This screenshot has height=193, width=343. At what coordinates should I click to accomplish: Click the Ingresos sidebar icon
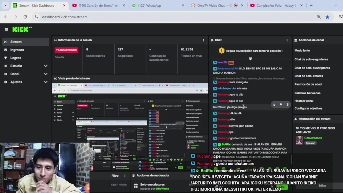pyautogui.click(x=6, y=50)
